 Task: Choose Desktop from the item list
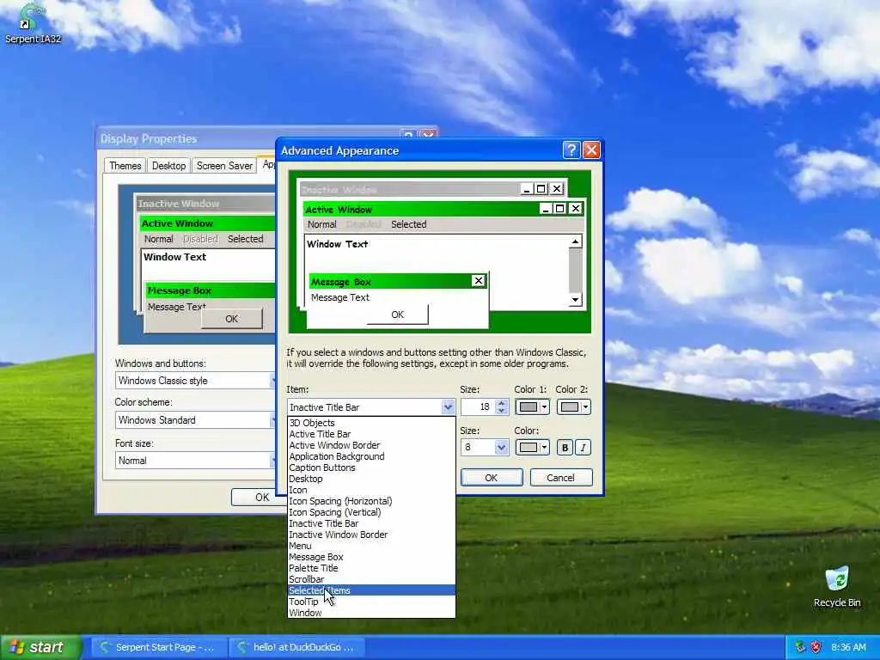point(371,479)
